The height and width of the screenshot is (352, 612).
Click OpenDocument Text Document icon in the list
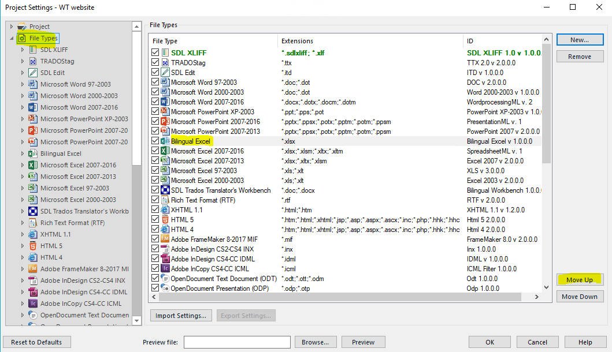point(165,279)
